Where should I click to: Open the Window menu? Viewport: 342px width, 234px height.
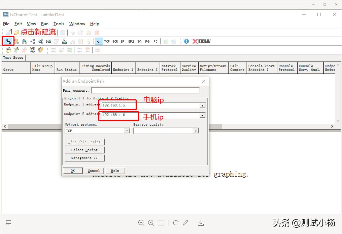pos(77,24)
